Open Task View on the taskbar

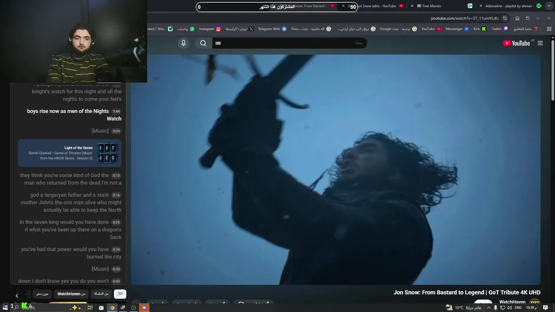[90, 308]
